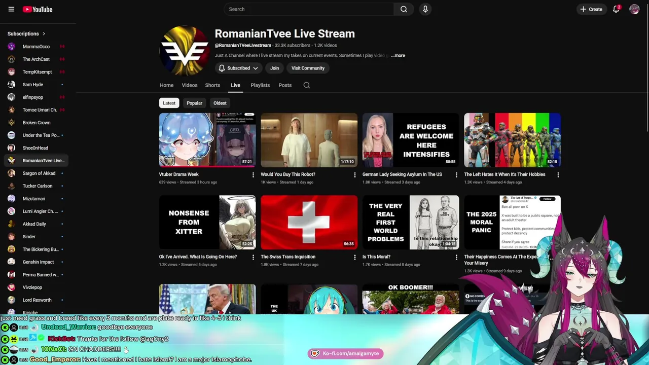Open MommaOcco subscription channel
The height and width of the screenshot is (365, 649).
[x=37, y=47]
